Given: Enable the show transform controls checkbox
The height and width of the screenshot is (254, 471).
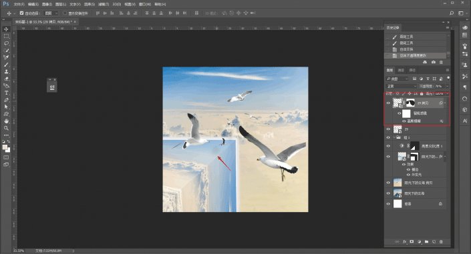Looking at the screenshot, I should (x=65, y=13).
